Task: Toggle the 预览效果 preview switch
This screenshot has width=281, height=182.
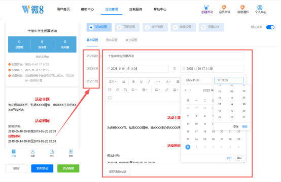Action: (270, 27)
